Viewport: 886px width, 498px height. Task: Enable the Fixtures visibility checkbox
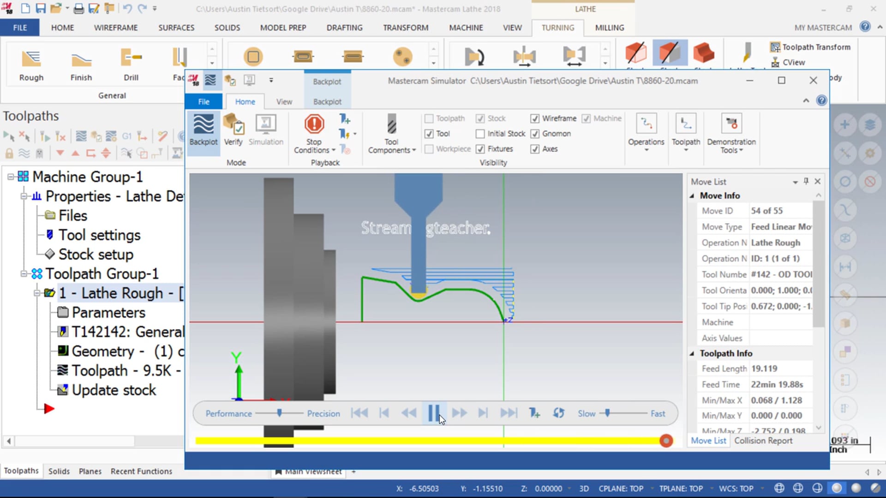point(480,148)
